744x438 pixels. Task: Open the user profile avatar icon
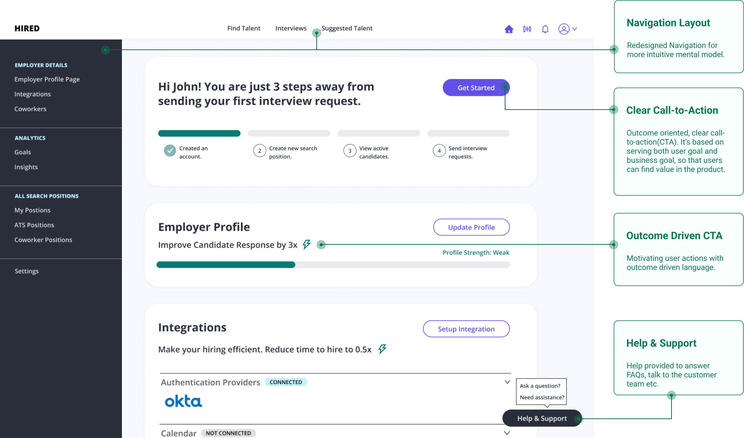click(x=564, y=29)
